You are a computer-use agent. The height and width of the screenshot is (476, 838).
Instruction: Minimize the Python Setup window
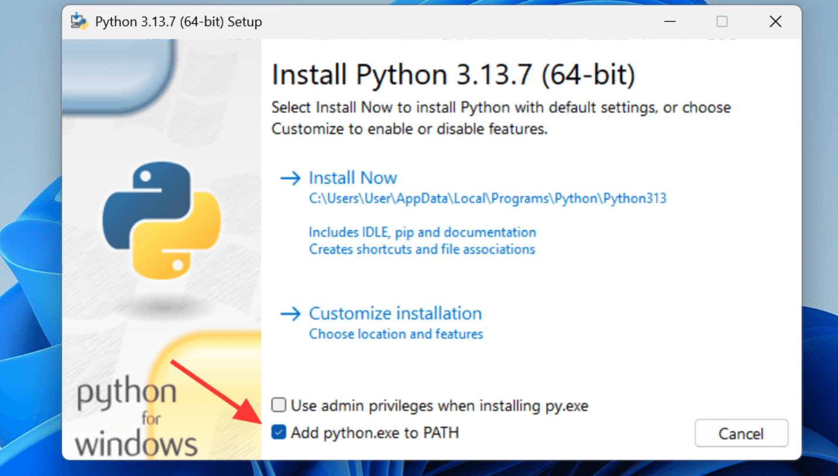[x=669, y=22]
